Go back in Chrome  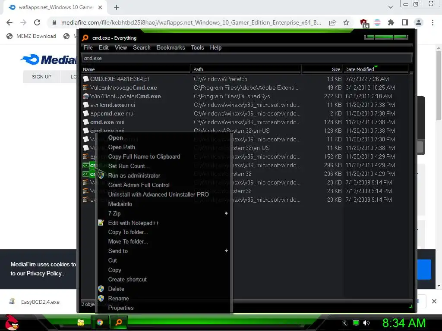[9, 22]
